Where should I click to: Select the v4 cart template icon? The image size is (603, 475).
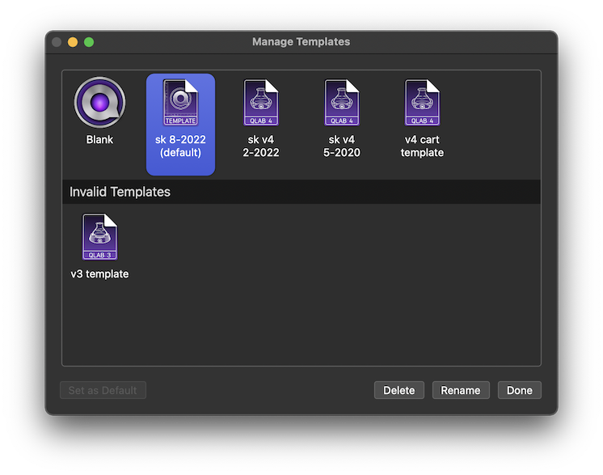422,103
